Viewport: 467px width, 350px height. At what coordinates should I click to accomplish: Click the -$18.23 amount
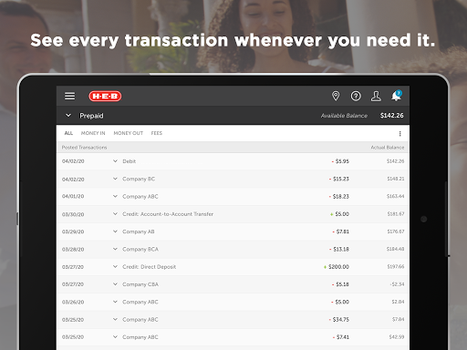click(x=339, y=197)
